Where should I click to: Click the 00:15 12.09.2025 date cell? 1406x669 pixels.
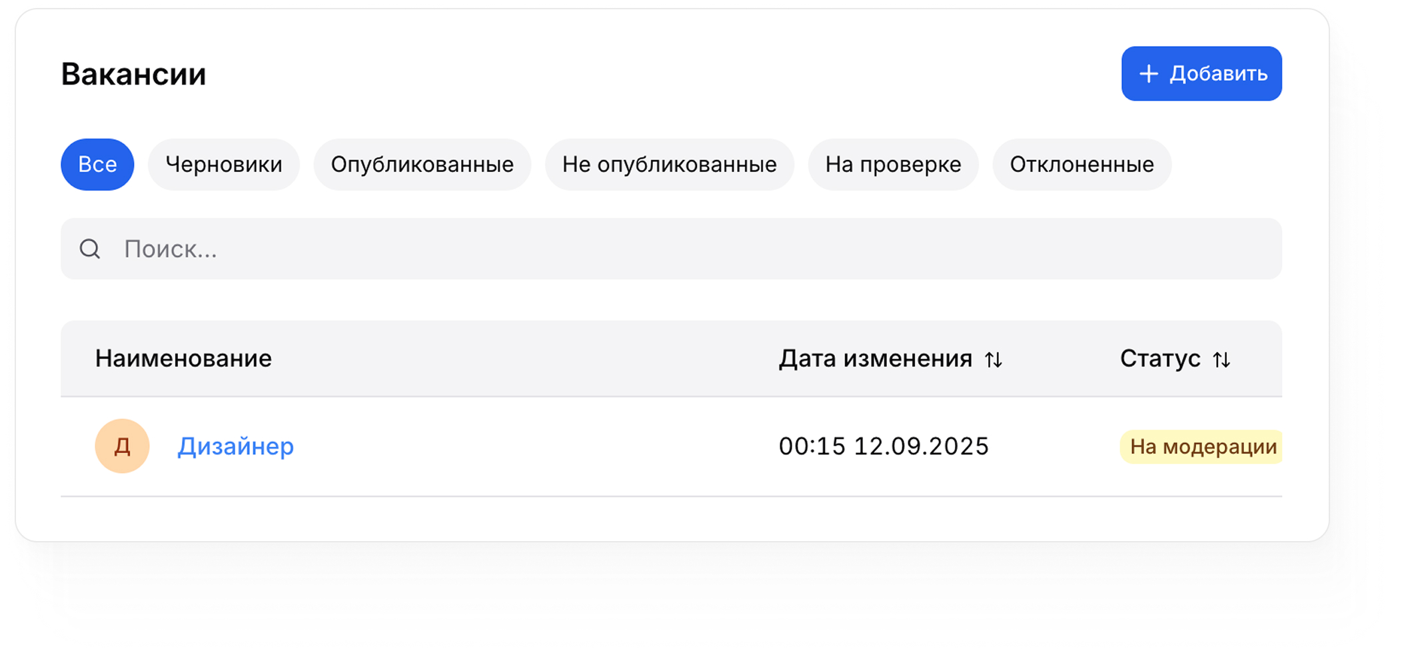pyautogui.click(x=884, y=446)
